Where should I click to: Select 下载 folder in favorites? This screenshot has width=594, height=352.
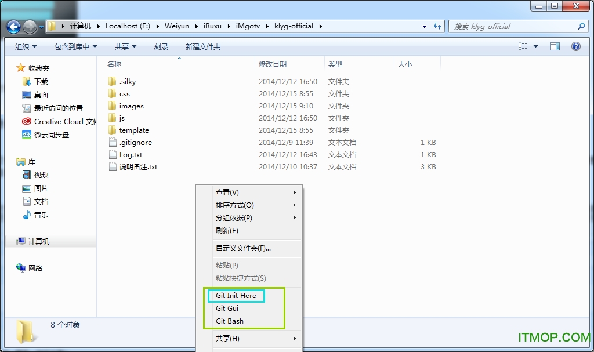(27, 82)
